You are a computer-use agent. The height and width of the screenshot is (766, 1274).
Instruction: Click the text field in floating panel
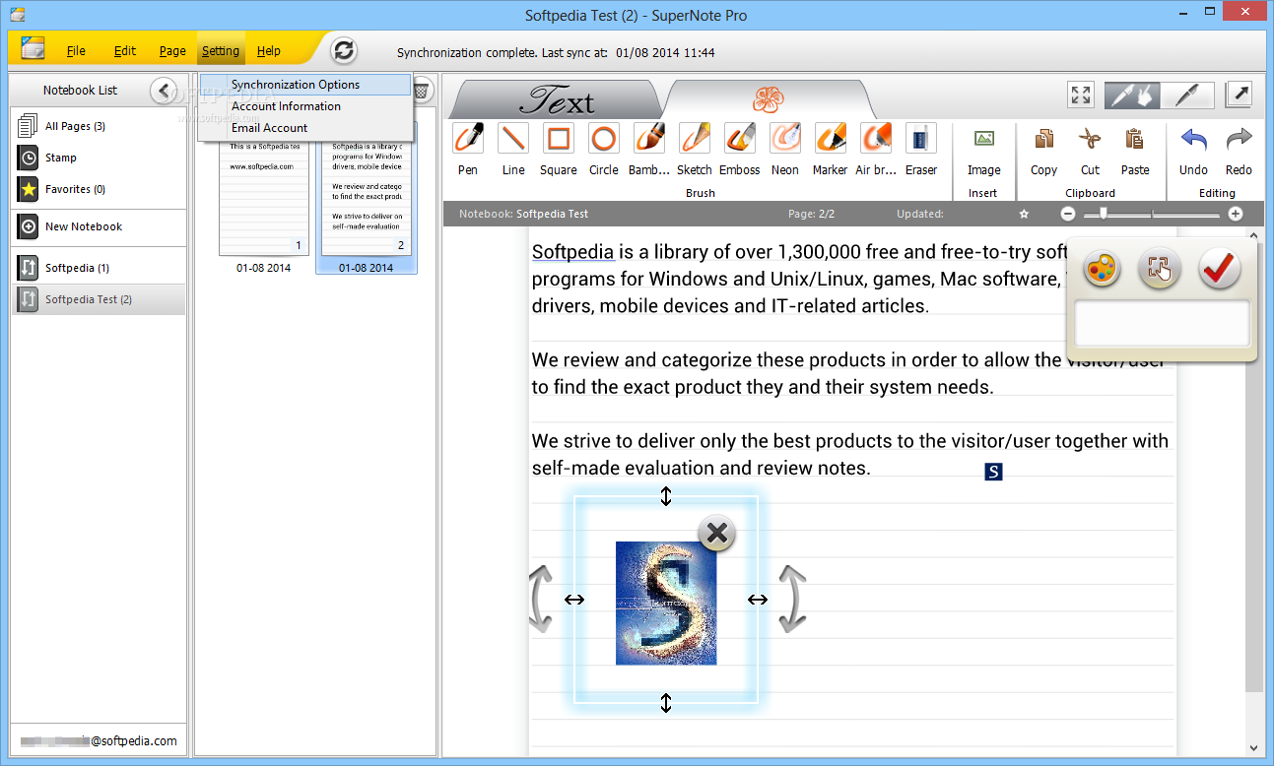pos(1162,324)
